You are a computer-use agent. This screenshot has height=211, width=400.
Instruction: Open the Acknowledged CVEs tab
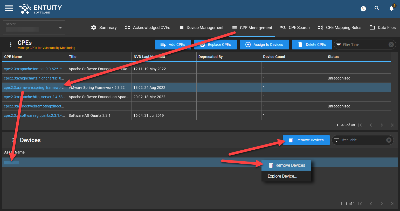tap(147, 27)
